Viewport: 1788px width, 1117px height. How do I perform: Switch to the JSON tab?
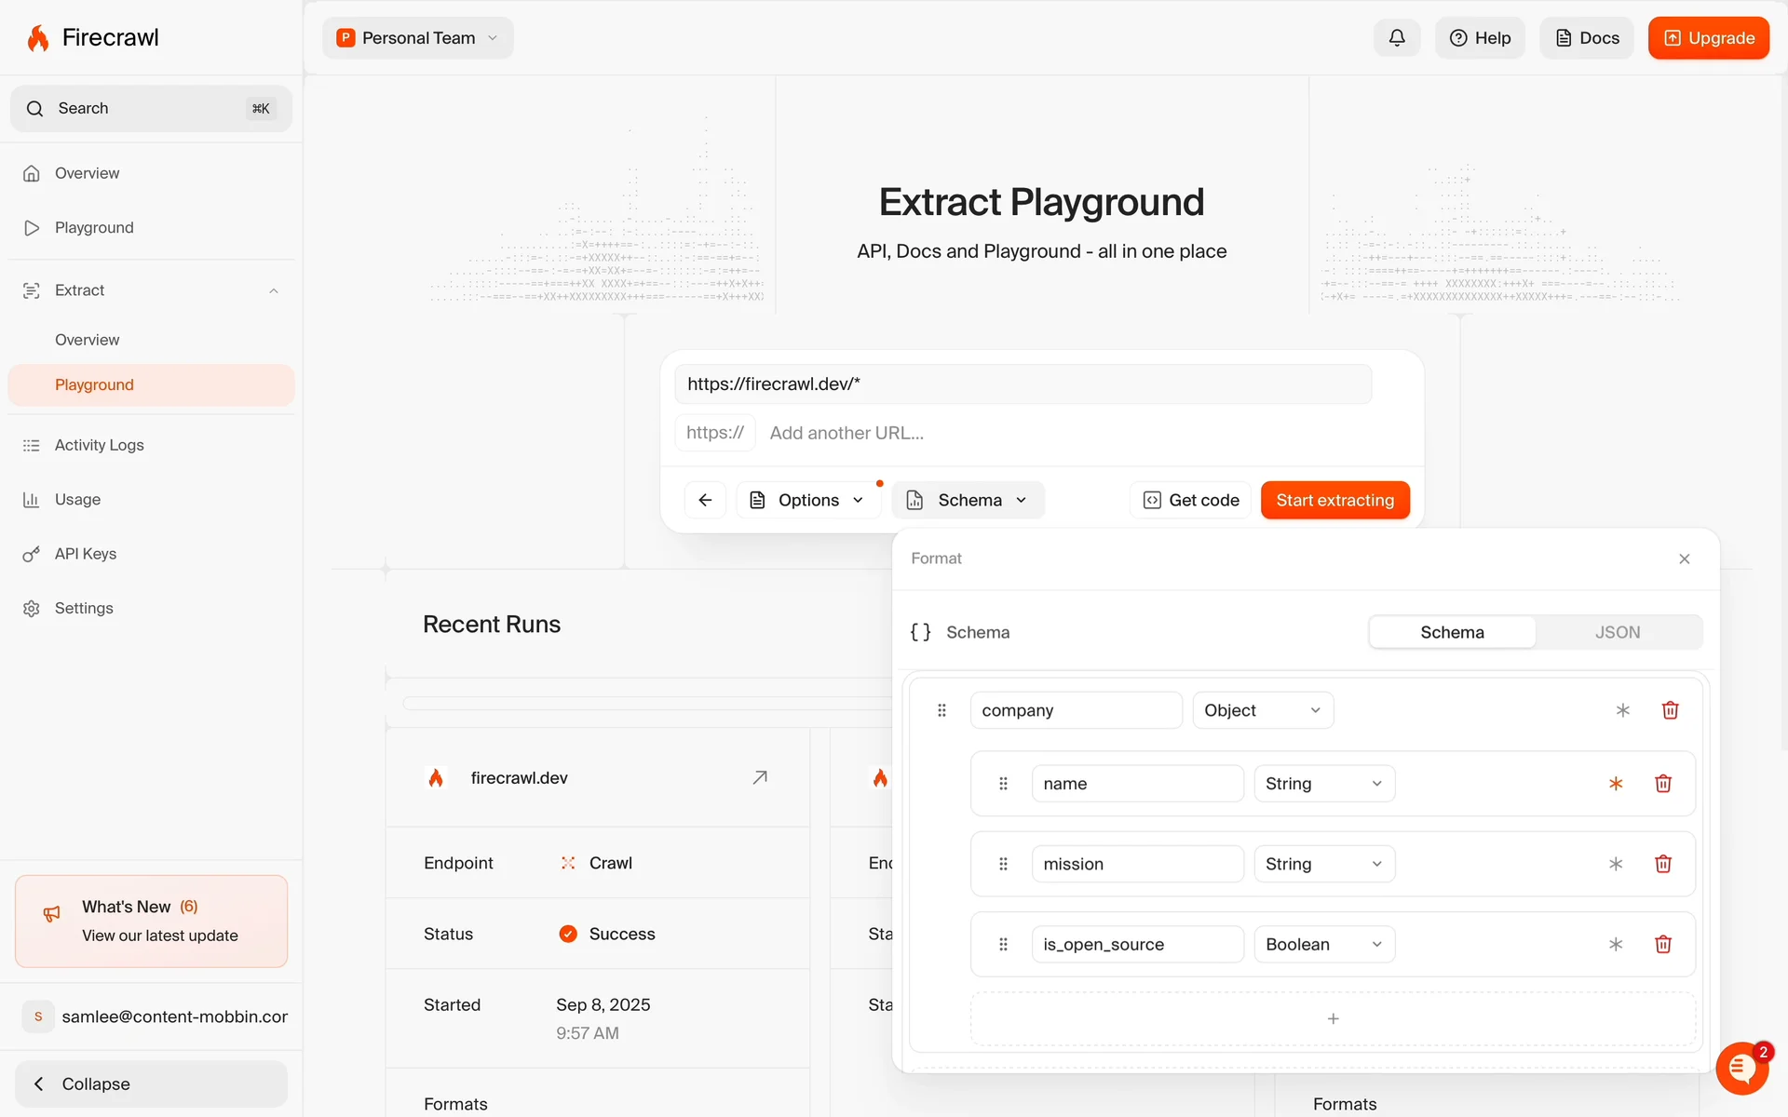pos(1617,632)
